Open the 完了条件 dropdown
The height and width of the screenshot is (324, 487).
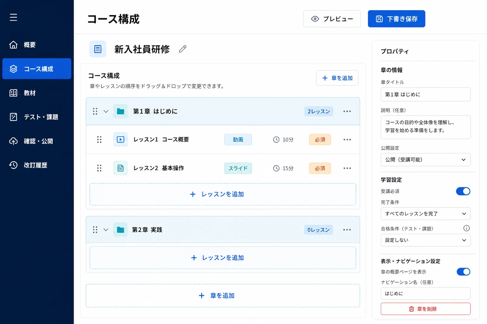[425, 214]
